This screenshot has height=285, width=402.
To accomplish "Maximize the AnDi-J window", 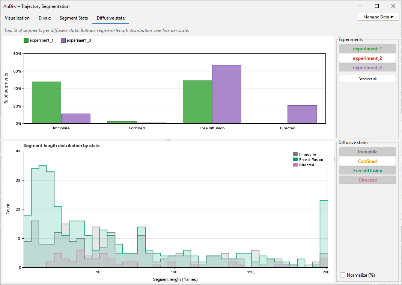I will [x=376, y=6].
